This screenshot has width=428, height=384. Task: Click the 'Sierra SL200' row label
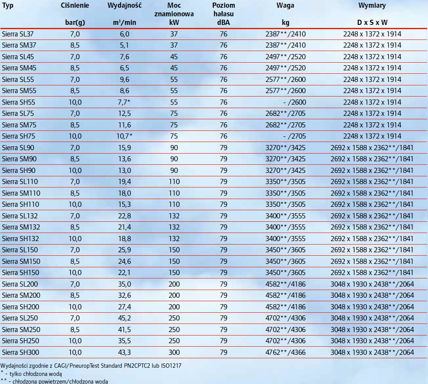(20, 284)
